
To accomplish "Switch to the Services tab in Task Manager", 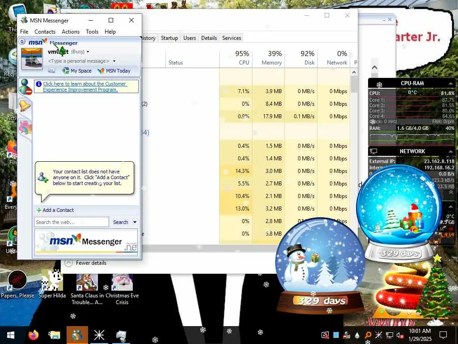I will [232, 38].
